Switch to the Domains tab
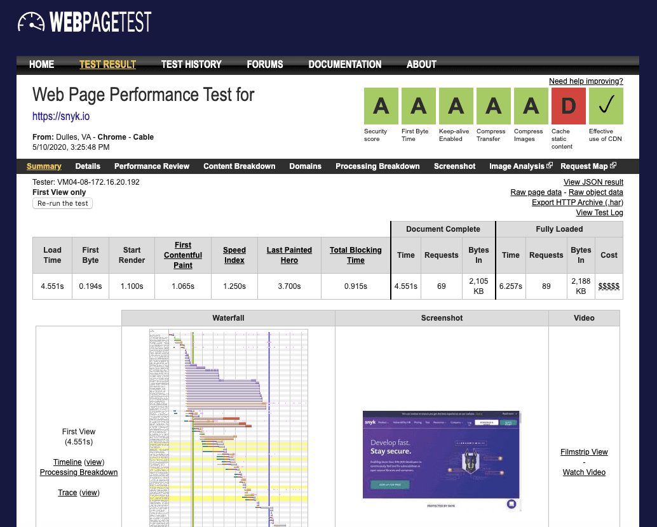 coord(305,166)
